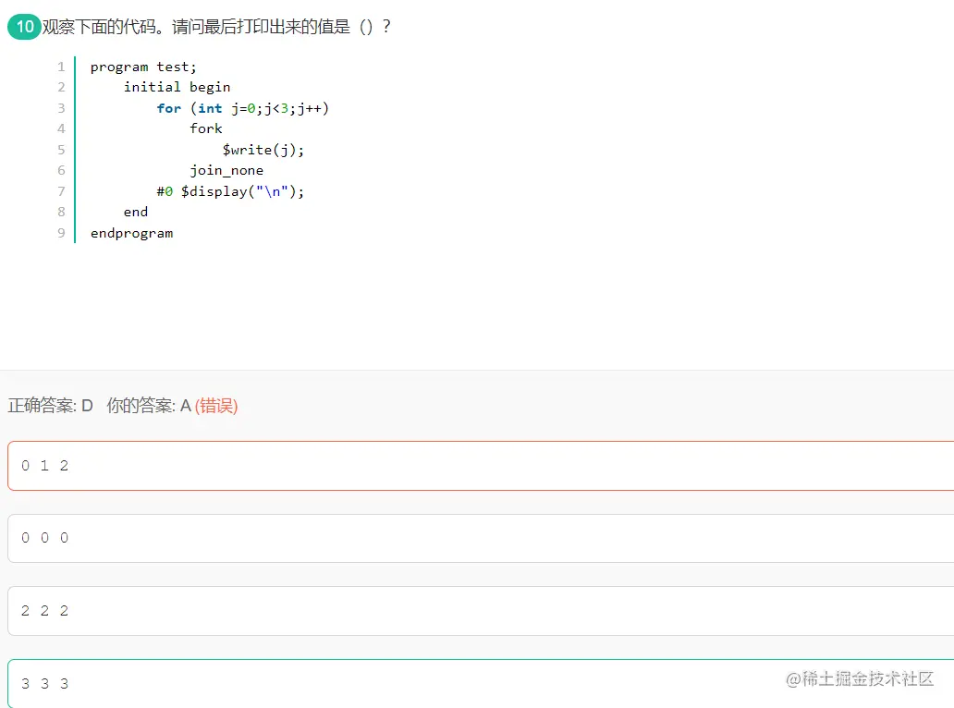Image resolution: width=954 pixels, height=708 pixels.
Task: Select answer option '2 2 2'
Action: pos(481,611)
